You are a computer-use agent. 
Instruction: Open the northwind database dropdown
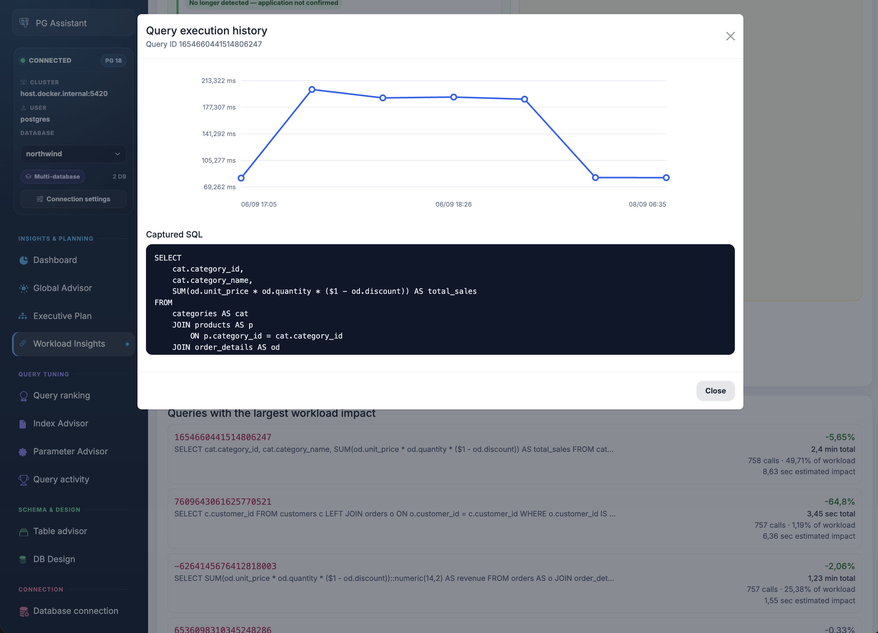point(73,154)
